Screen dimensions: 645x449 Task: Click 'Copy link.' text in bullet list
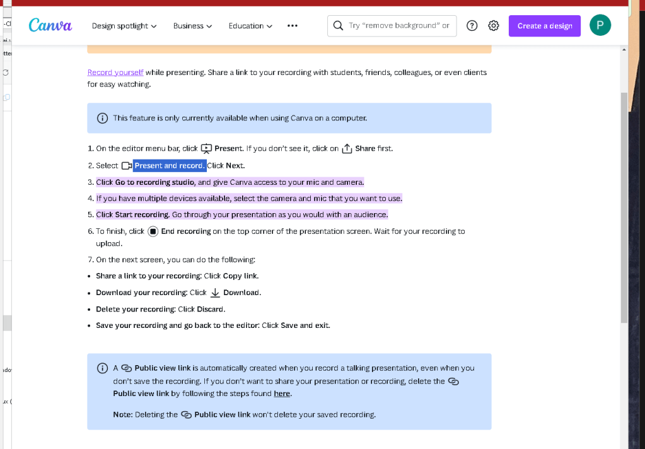(241, 276)
